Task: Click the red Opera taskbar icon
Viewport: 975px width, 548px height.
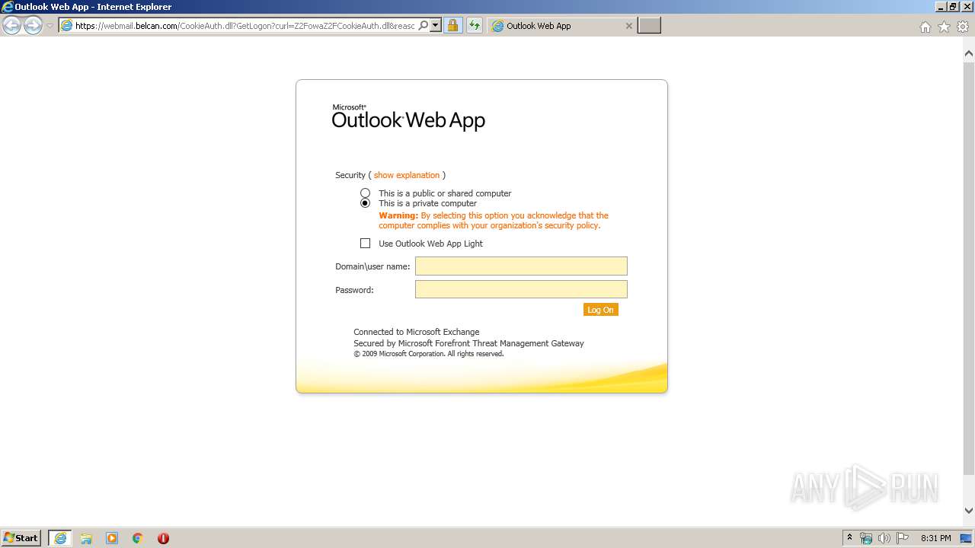Action: tap(163, 538)
